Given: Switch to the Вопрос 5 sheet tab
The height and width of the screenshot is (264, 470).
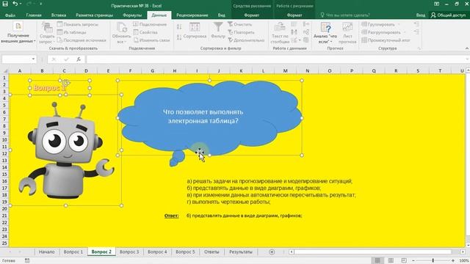Looking at the screenshot, I should click(x=185, y=252).
